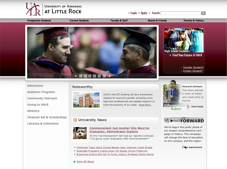Open Libraries & Collections in the sidebar
This screenshot has height=169, width=227.
pyautogui.click(x=43, y=124)
